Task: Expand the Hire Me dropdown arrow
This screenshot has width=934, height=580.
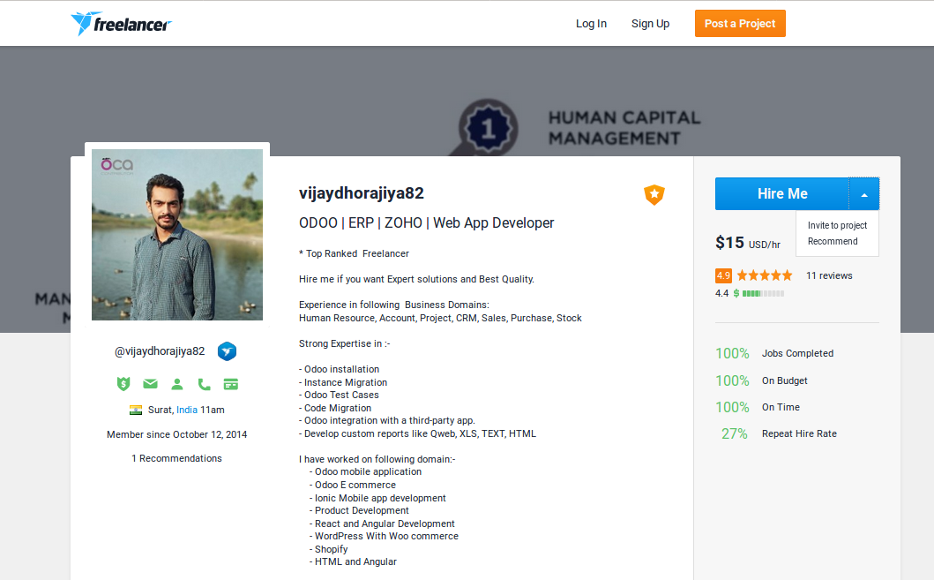Action: point(864,193)
